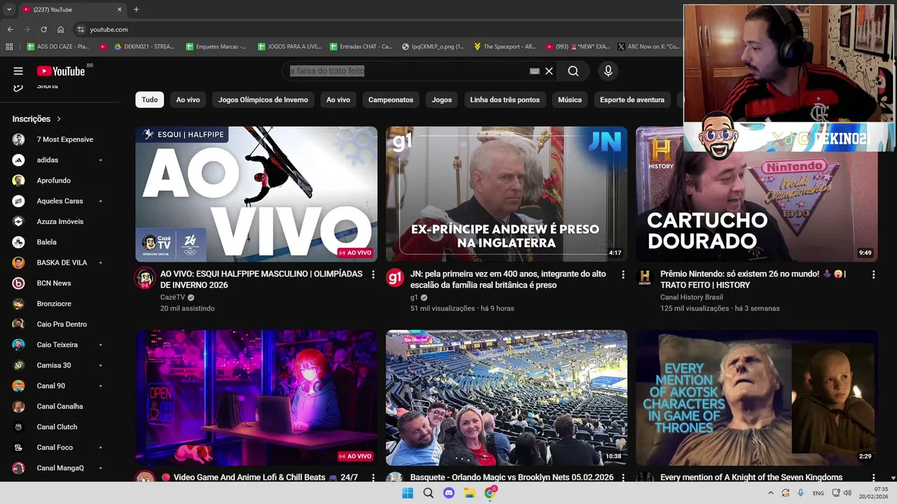This screenshot has width=897, height=504.
Task: Open options menu for Esqui Halfpipe video
Action: (373, 274)
